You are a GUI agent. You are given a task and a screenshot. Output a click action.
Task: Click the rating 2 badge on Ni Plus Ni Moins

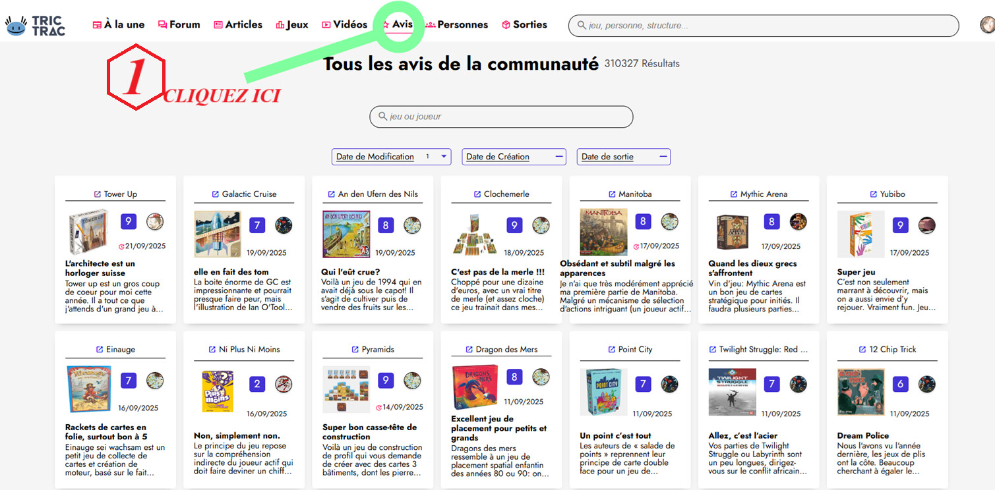click(x=257, y=384)
